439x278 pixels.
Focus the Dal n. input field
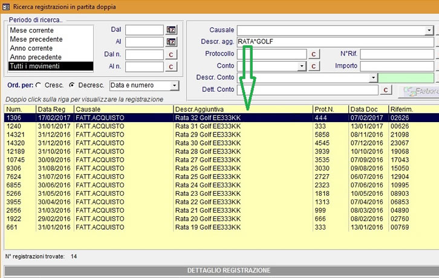pyautogui.click(x=144, y=54)
